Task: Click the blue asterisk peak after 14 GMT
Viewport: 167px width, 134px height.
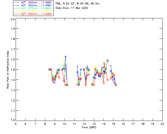Action: point(108,60)
